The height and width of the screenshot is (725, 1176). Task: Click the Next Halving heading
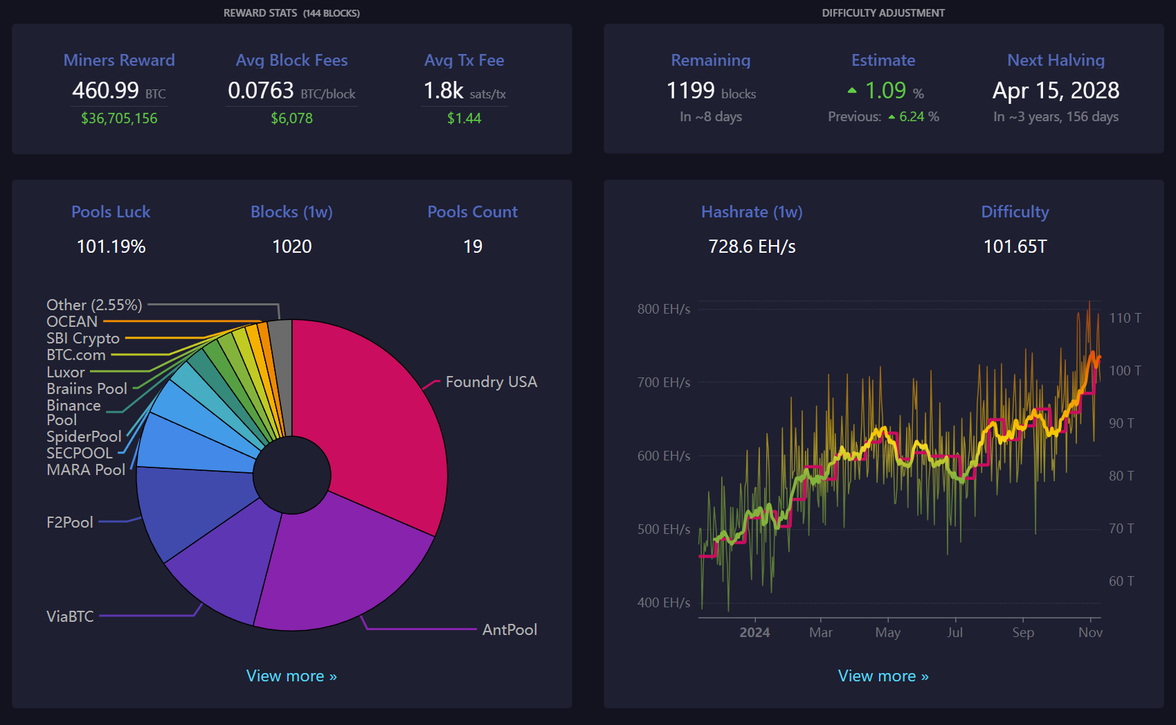1056,60
